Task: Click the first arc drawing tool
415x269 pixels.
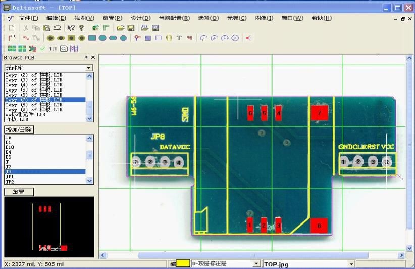Action: click(x=203, y=38)
